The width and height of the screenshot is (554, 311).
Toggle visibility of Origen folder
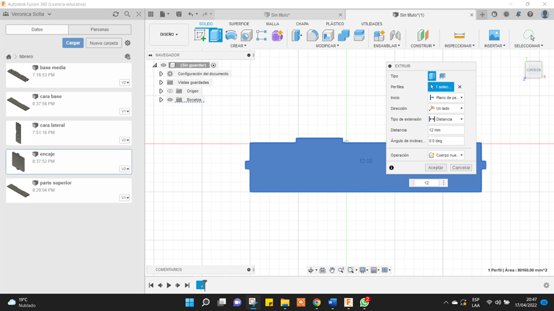170,91
